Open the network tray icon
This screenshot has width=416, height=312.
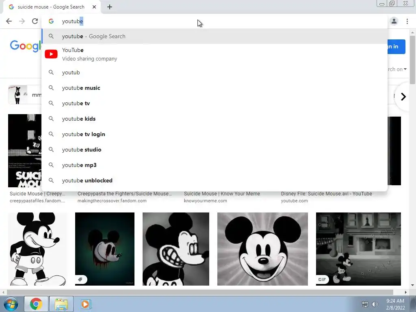365,304
